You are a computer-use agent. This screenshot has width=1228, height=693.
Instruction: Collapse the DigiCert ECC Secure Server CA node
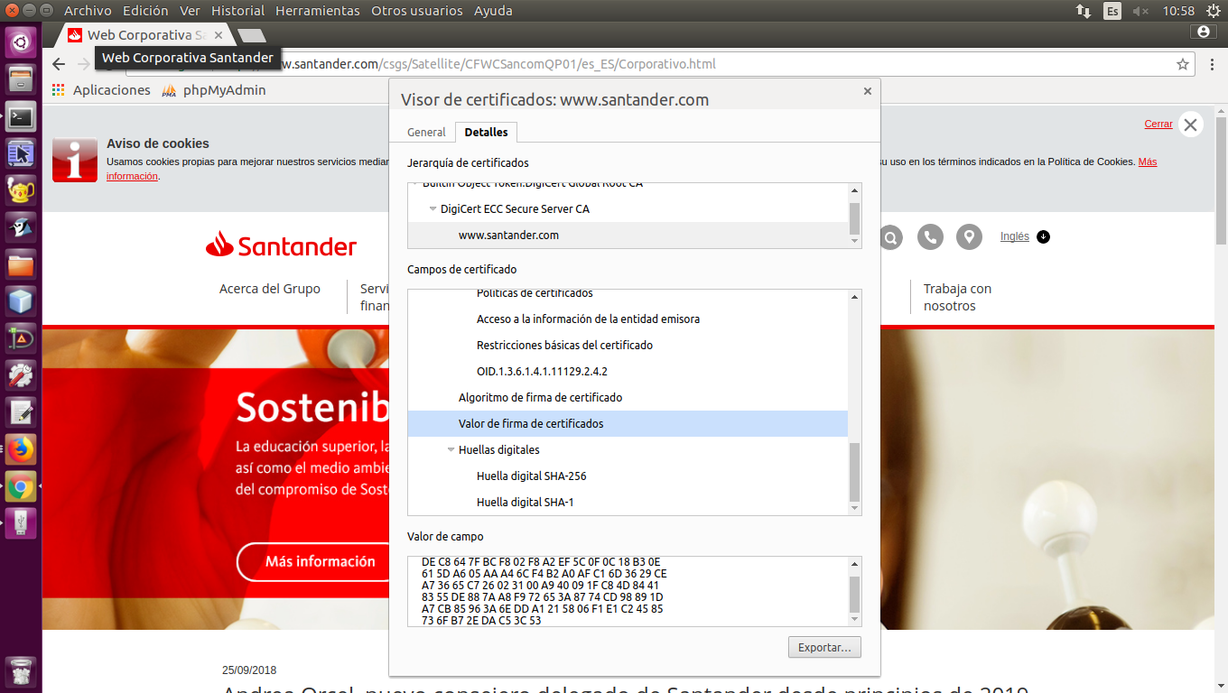(x=433, y=208)
